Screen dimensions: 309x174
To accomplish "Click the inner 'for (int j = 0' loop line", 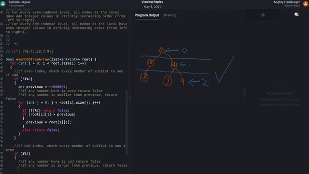I will [59, 102].
